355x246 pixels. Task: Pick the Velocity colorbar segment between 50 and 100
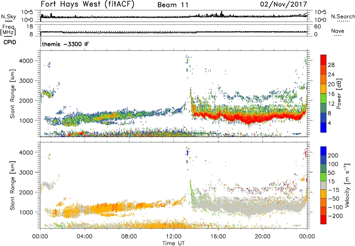pos(323,168)
